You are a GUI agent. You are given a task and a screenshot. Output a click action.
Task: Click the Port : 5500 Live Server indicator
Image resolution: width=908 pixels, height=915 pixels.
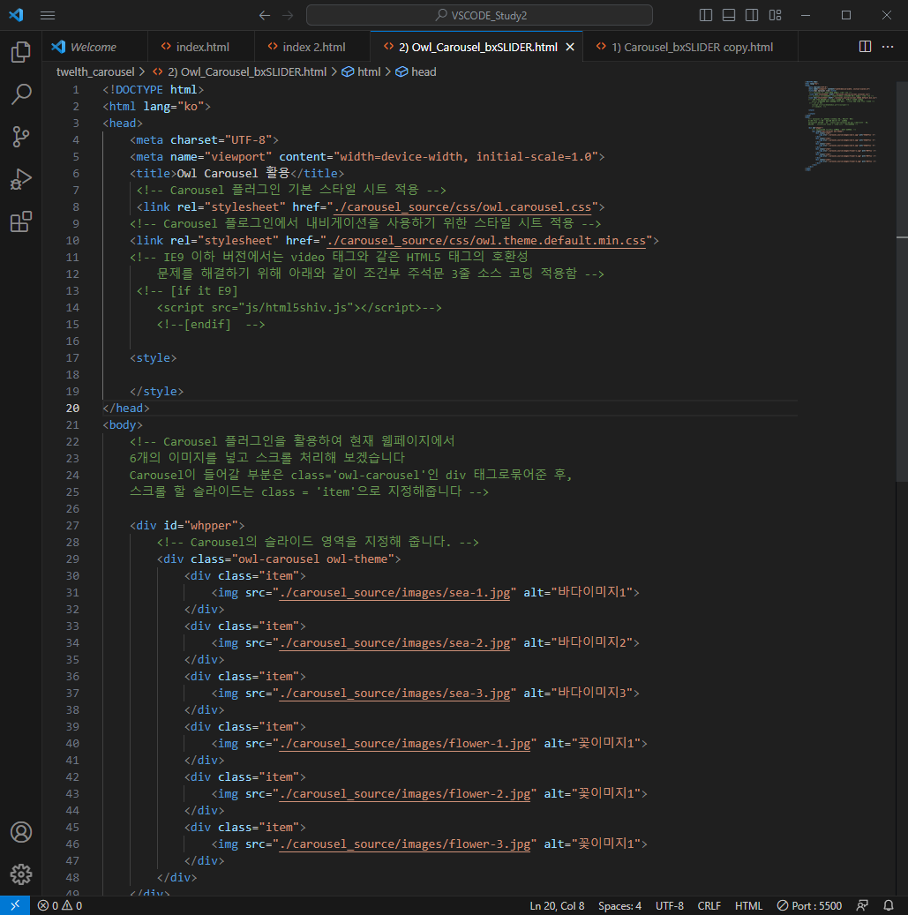click(x=809, y=905)
